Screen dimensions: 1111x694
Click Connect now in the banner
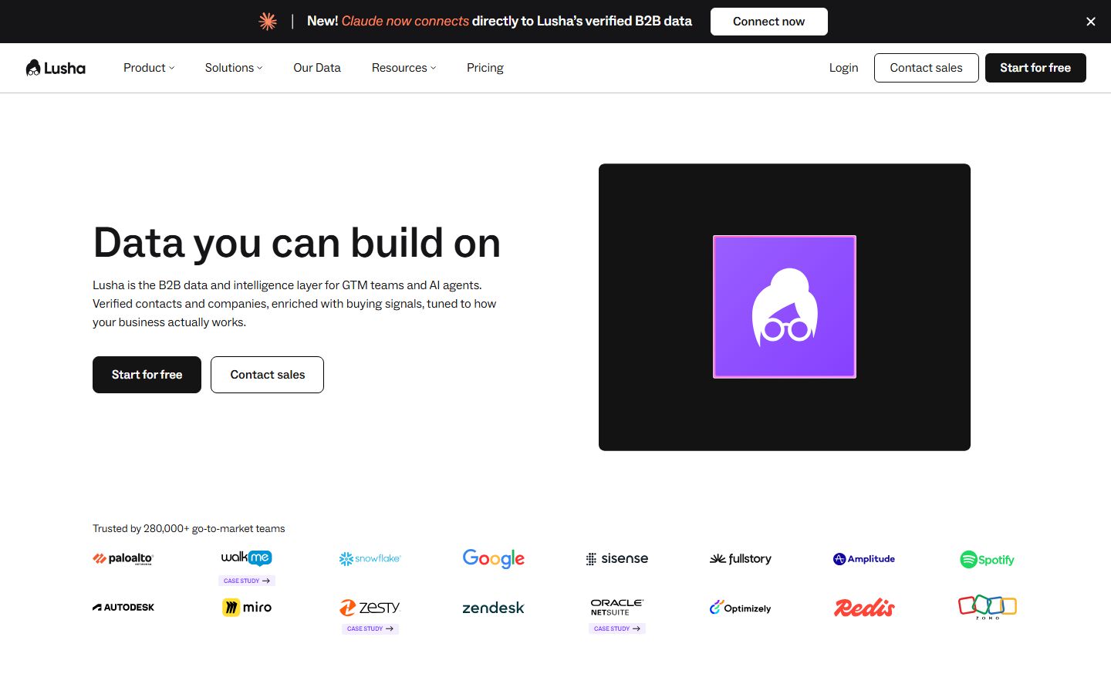point(768,22)
